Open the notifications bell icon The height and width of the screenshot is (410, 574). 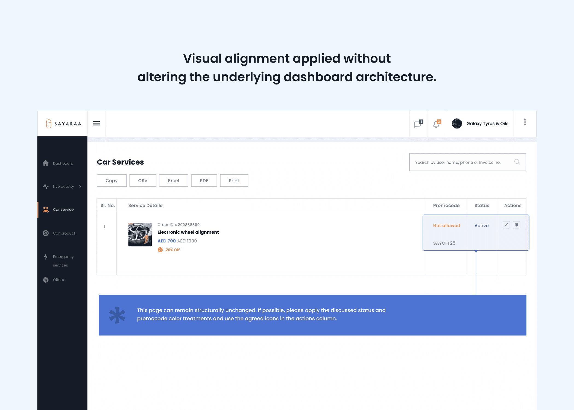(x=436, y=124)
